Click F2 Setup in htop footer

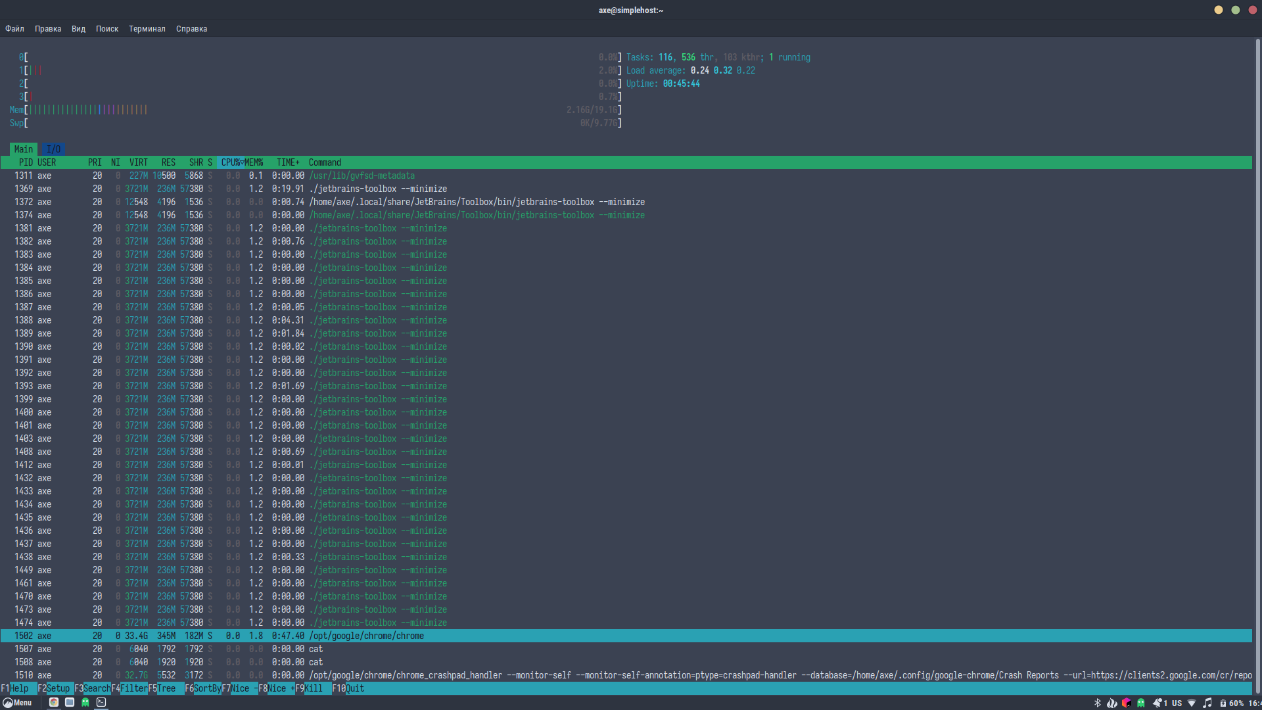[x=56, y=688]
